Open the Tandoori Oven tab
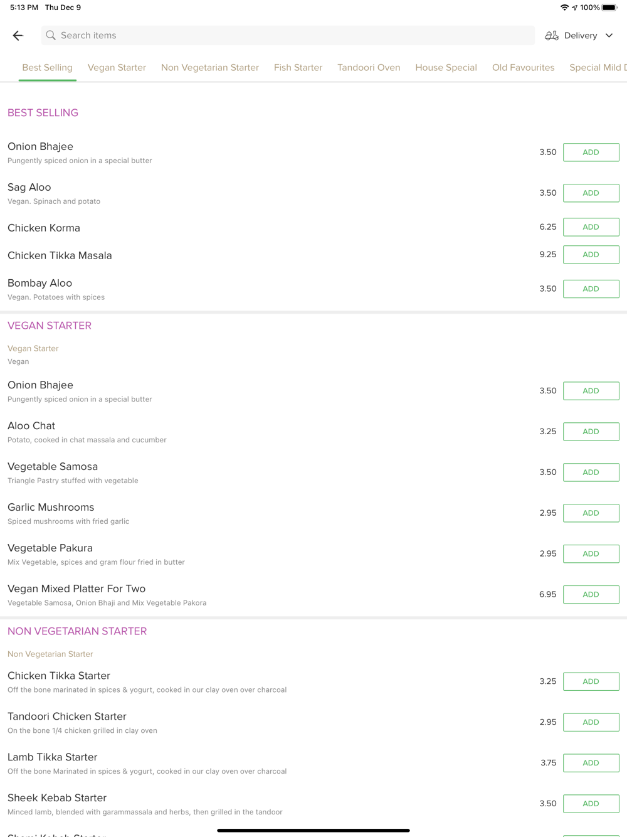Viewport: 627px width, 837px height. click(369, 68)
